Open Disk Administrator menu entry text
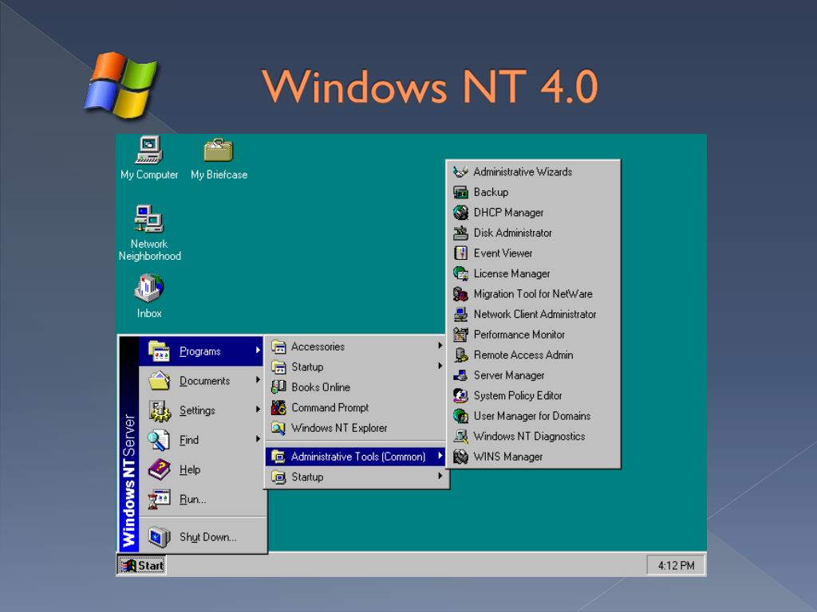The height and width of the screenshot is (612, 817). click(x=512, y=233)
